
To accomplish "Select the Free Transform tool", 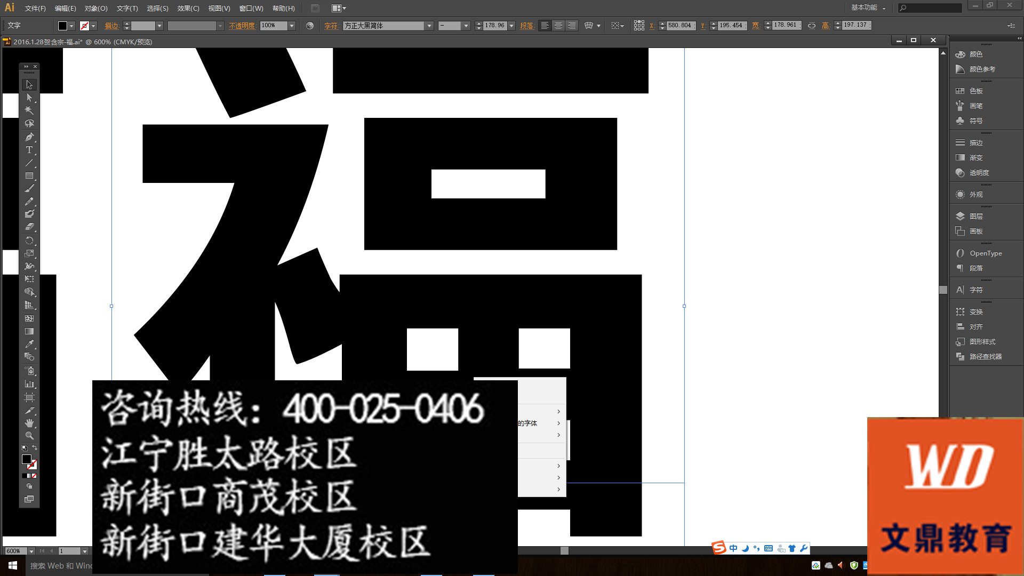I will (29, 279).
